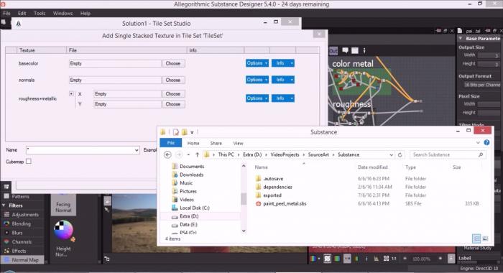Click the basecolor file path field

coord(115,63)
